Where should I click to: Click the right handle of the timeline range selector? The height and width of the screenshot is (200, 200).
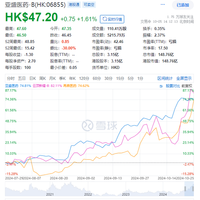tap(193, 189)
